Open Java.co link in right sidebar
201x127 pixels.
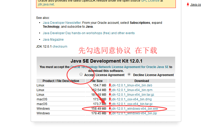[x=196, y=5]
